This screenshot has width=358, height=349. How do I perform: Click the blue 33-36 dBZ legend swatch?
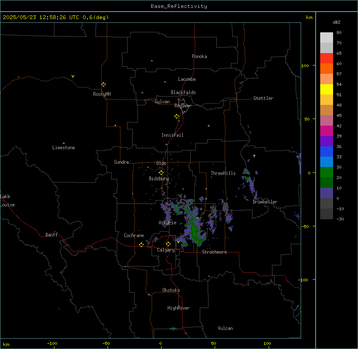click(326, 151)
